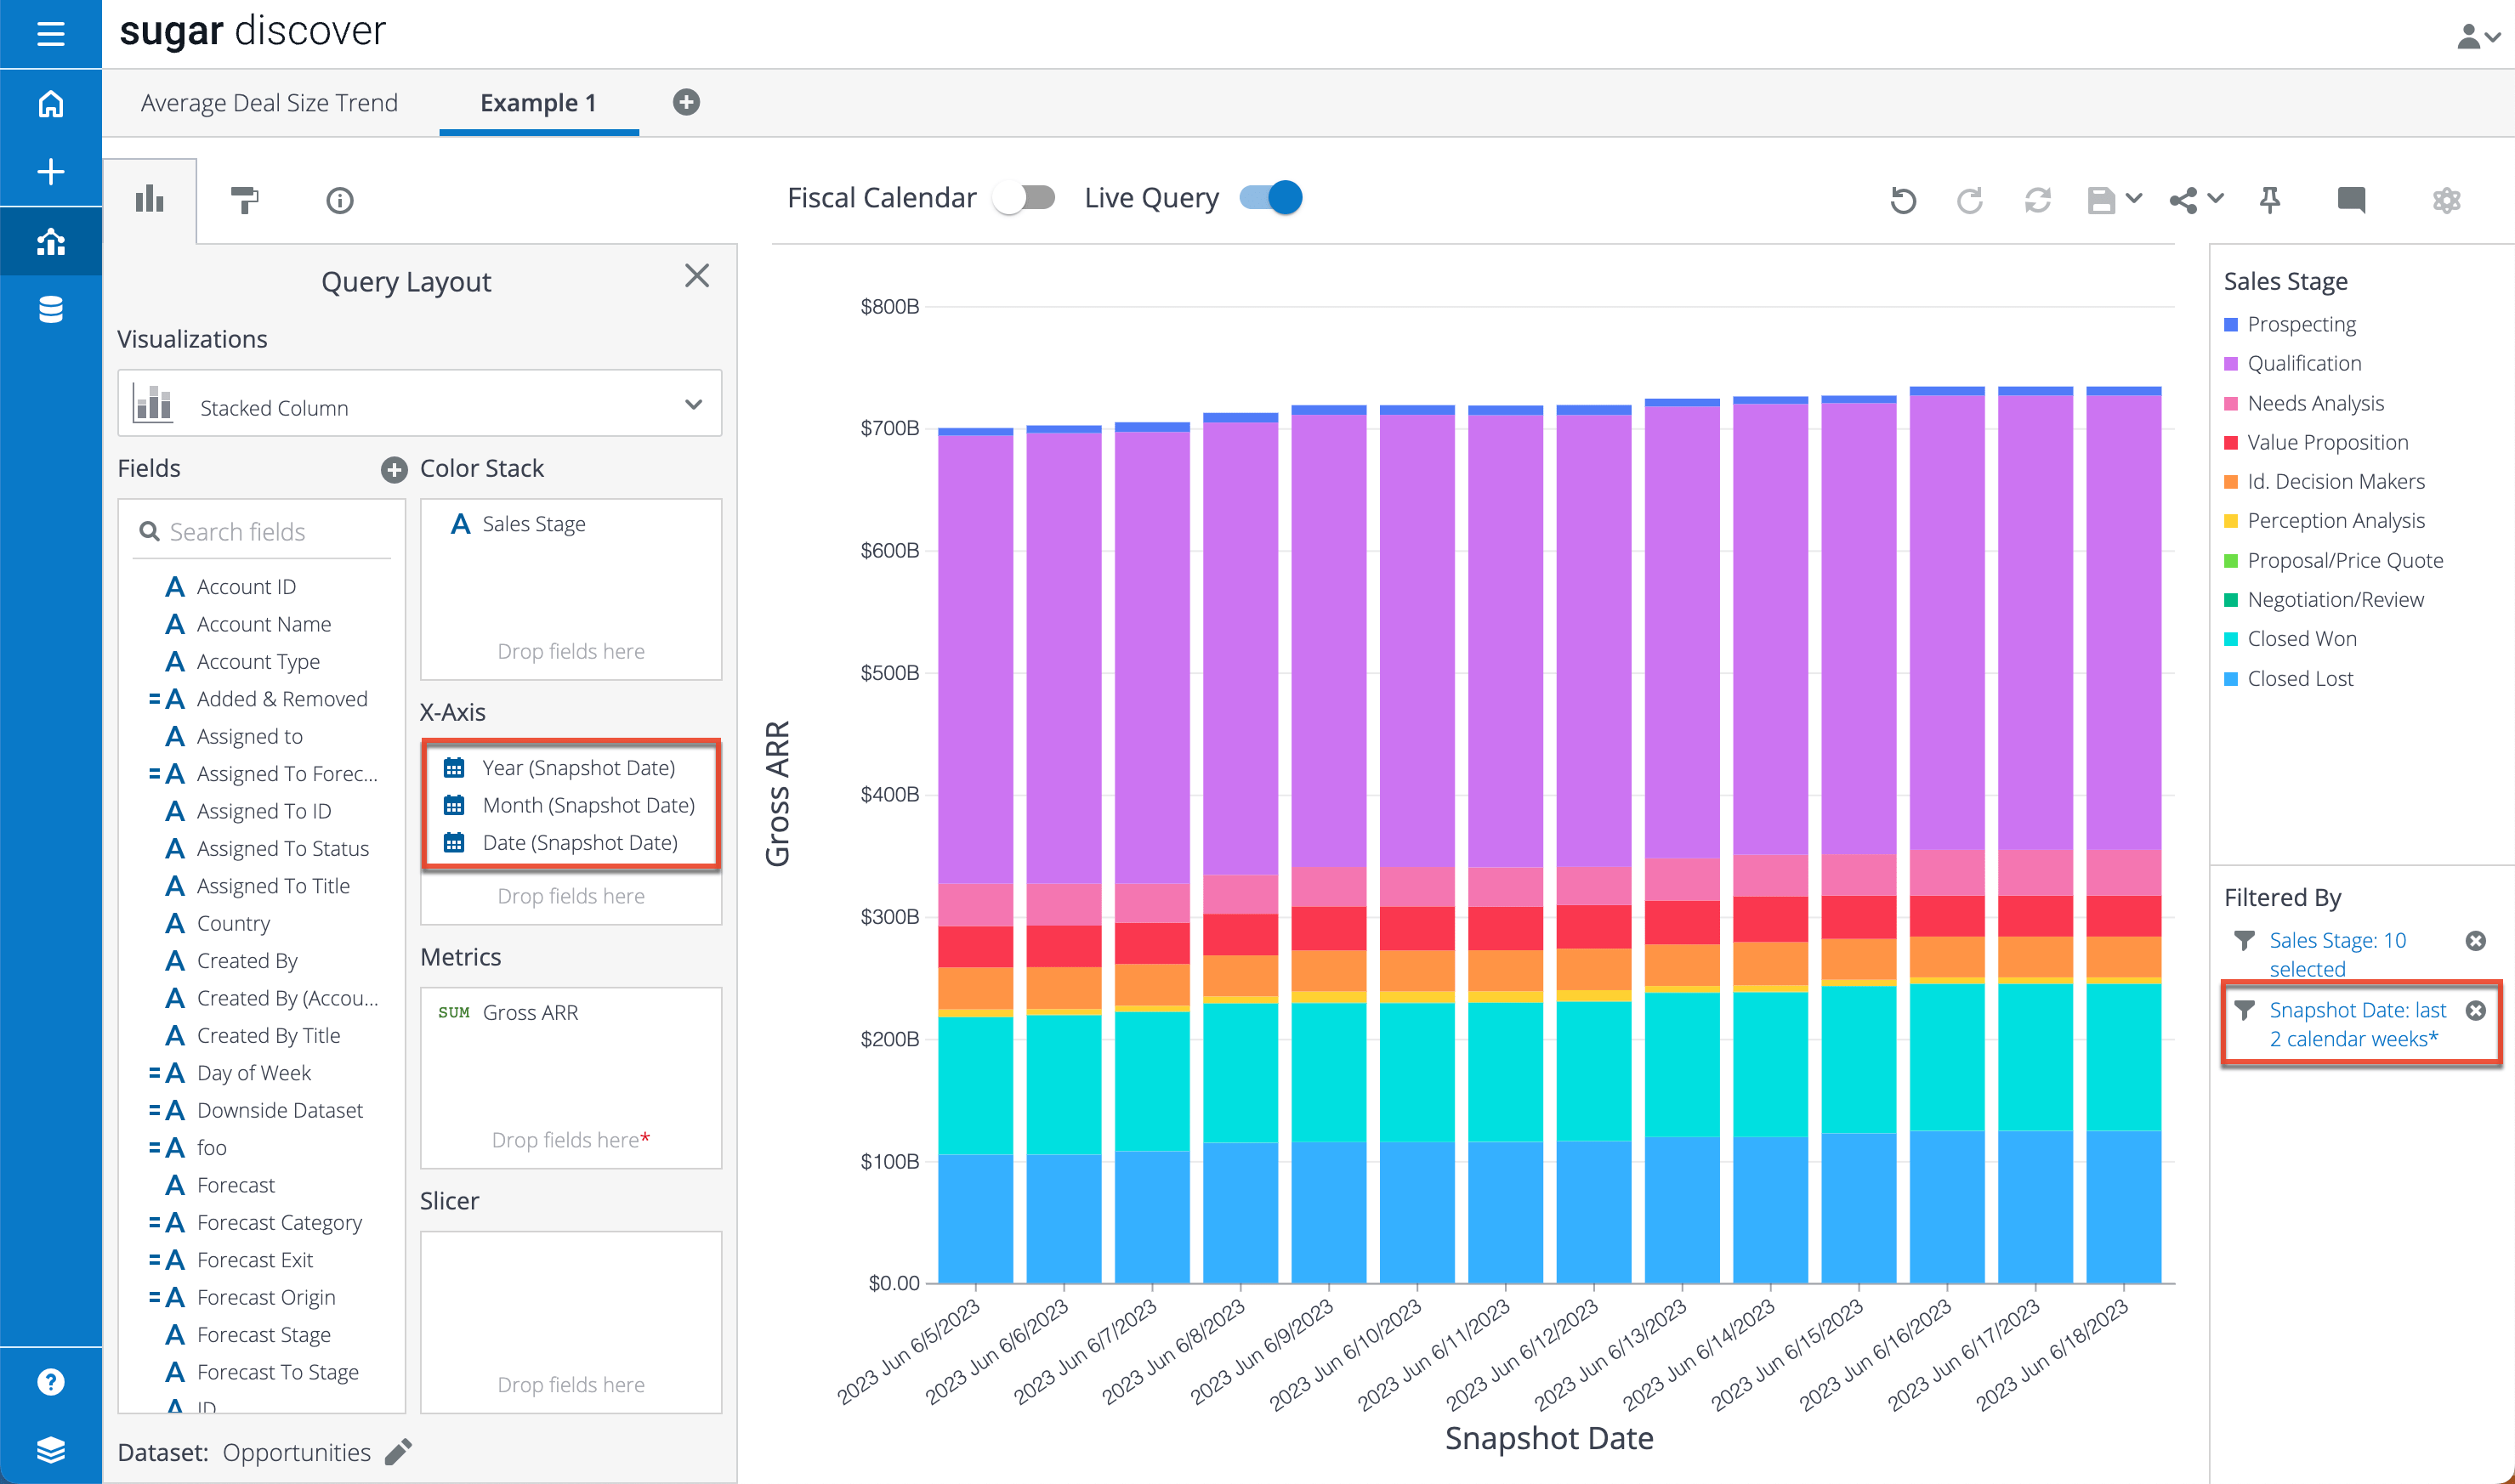Add a field with plus next to Fields
The image size is (2515, 1484).
pyautogui.click(x=395, y=470)
